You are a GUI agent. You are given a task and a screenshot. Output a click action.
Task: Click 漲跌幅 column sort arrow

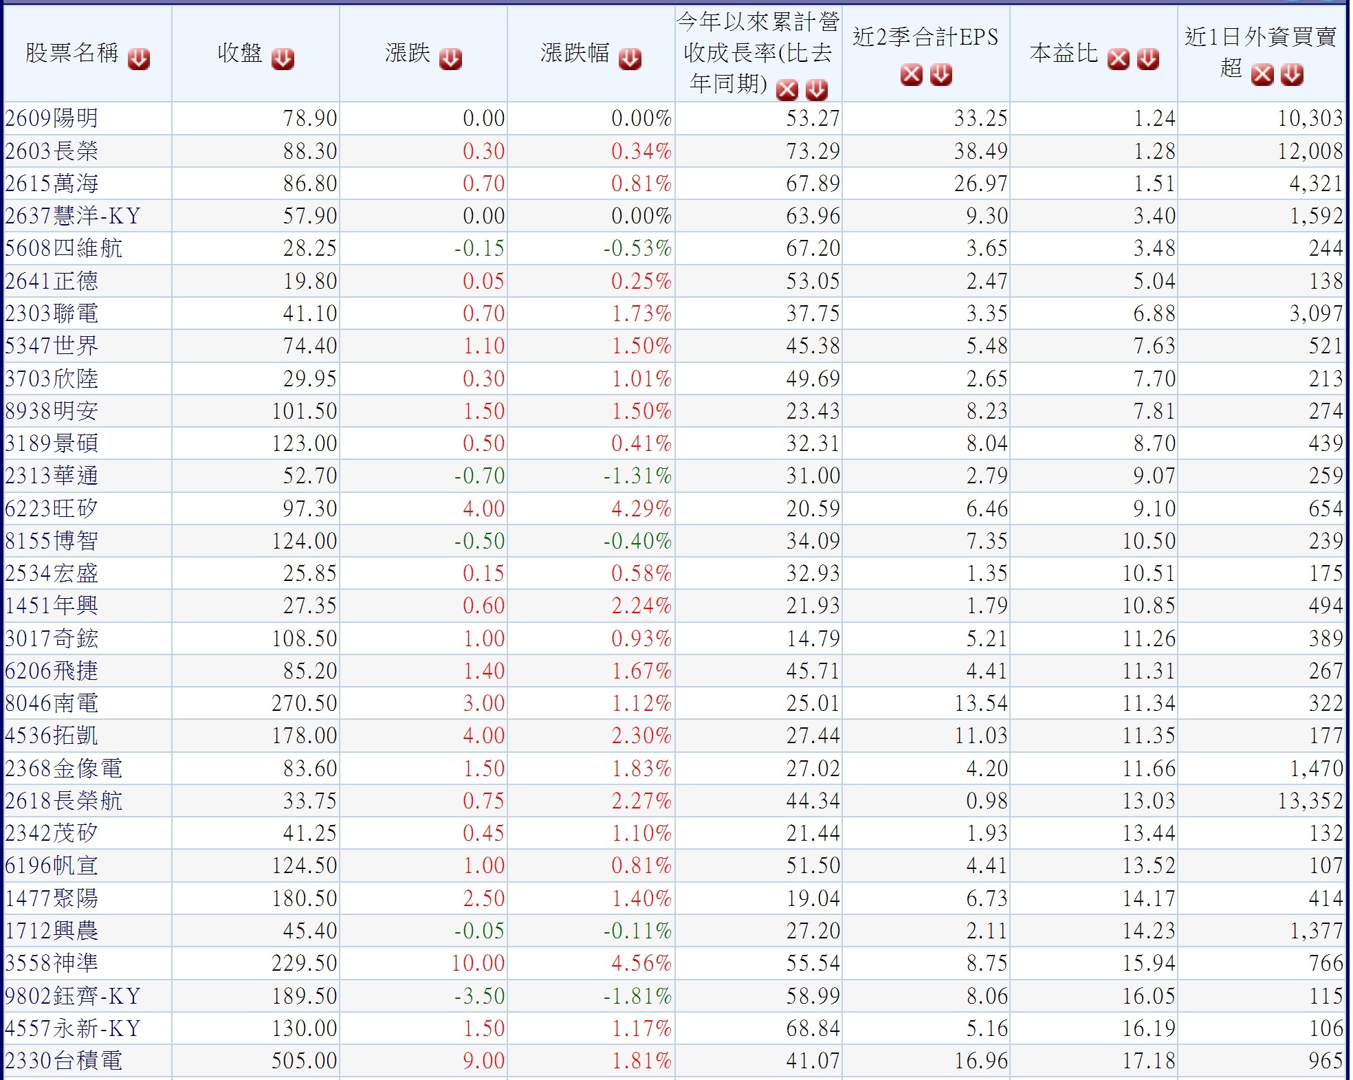coord(630,59)
